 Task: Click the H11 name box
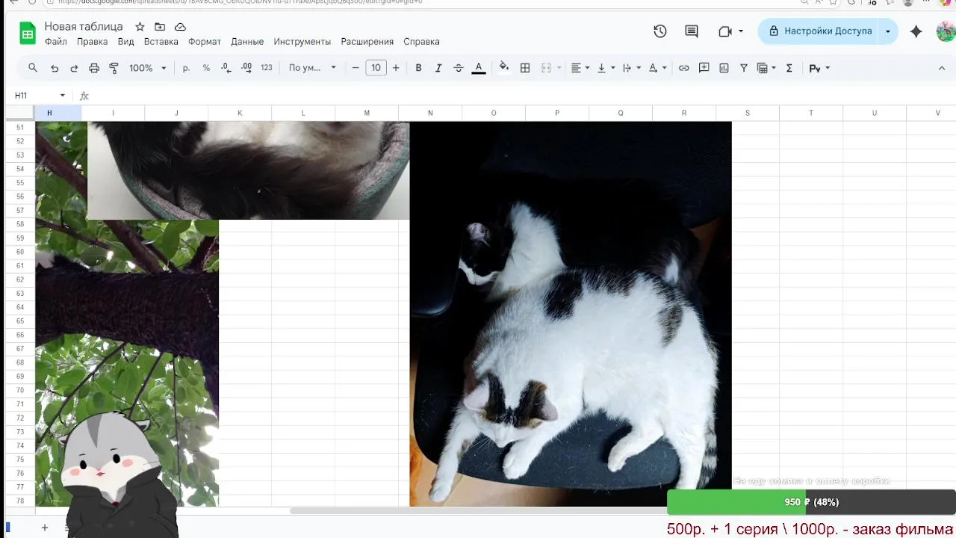pyautogui.click(x=34, y=96)
